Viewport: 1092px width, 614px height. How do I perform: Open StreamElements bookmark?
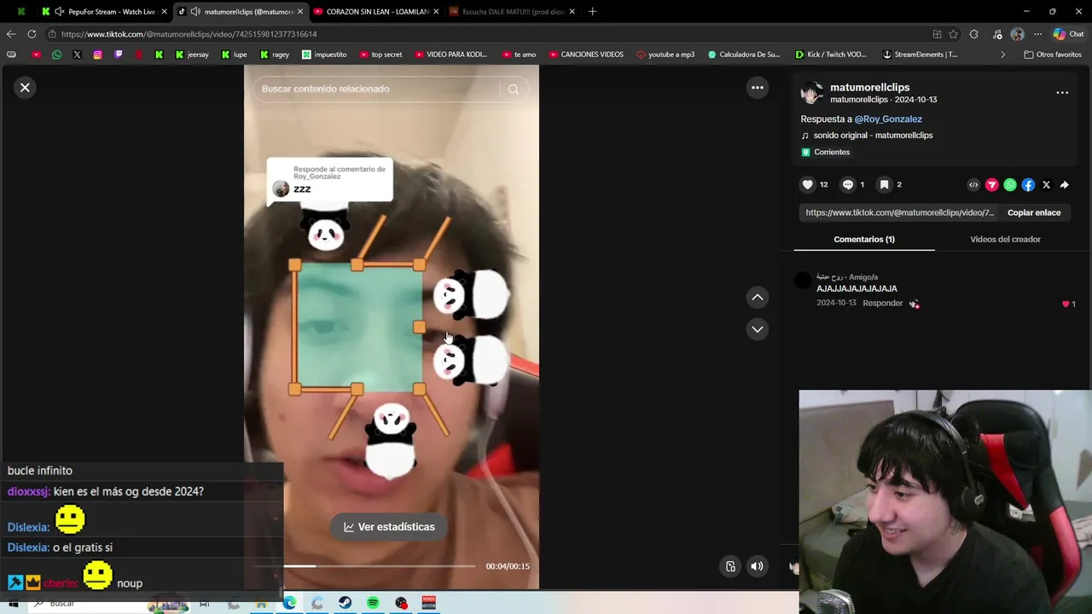click(x=920, y=55)
